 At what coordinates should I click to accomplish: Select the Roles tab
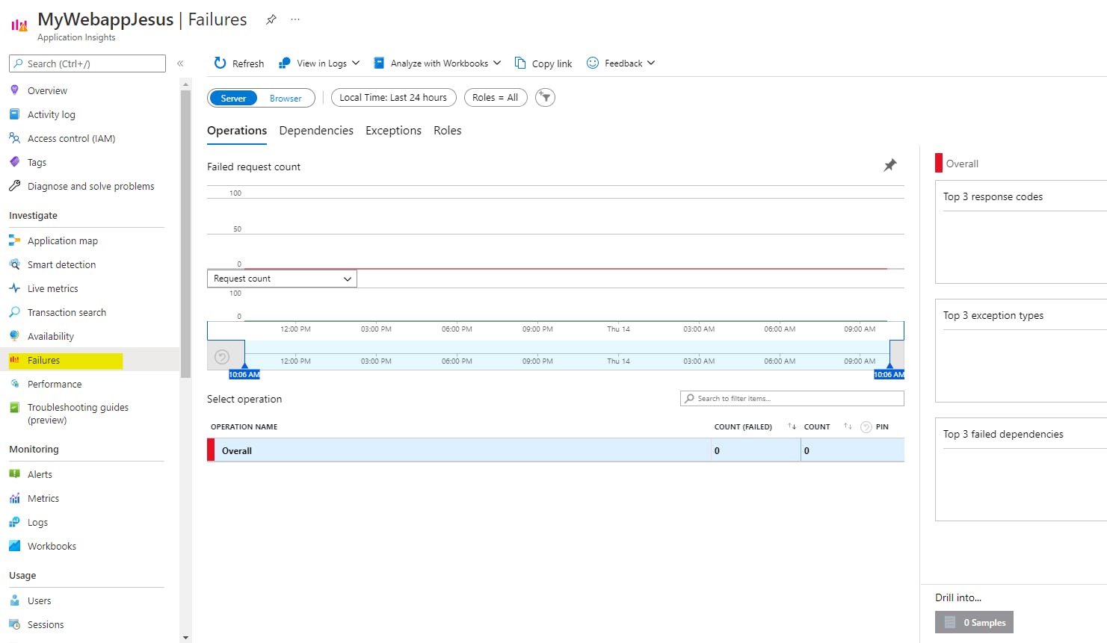click(x=448, y=131)
